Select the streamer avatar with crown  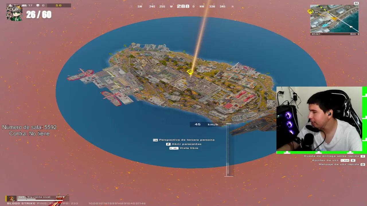pos(14,13)
